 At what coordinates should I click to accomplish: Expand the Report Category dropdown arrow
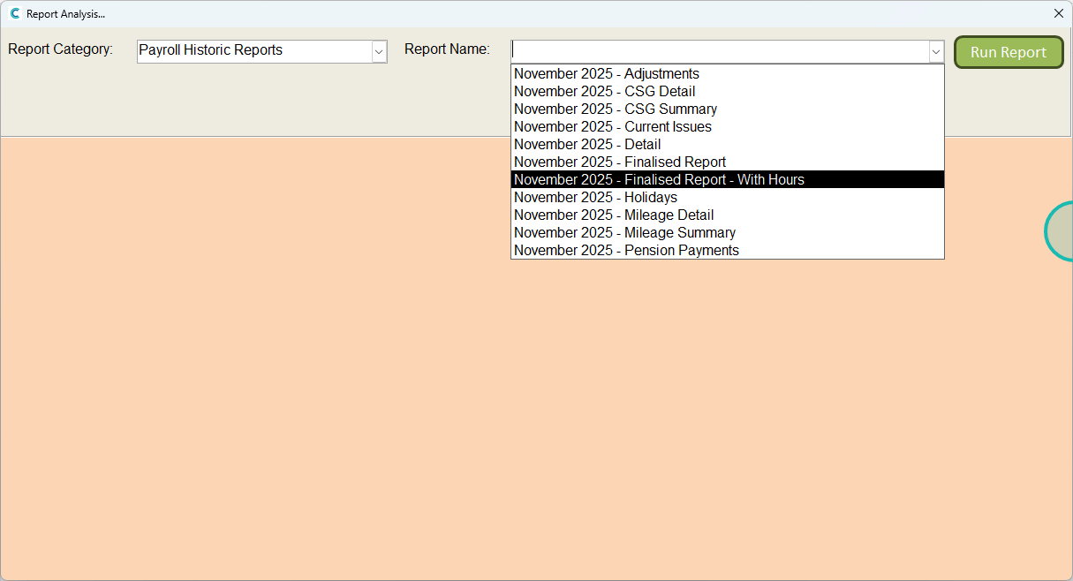coord(379,52)
